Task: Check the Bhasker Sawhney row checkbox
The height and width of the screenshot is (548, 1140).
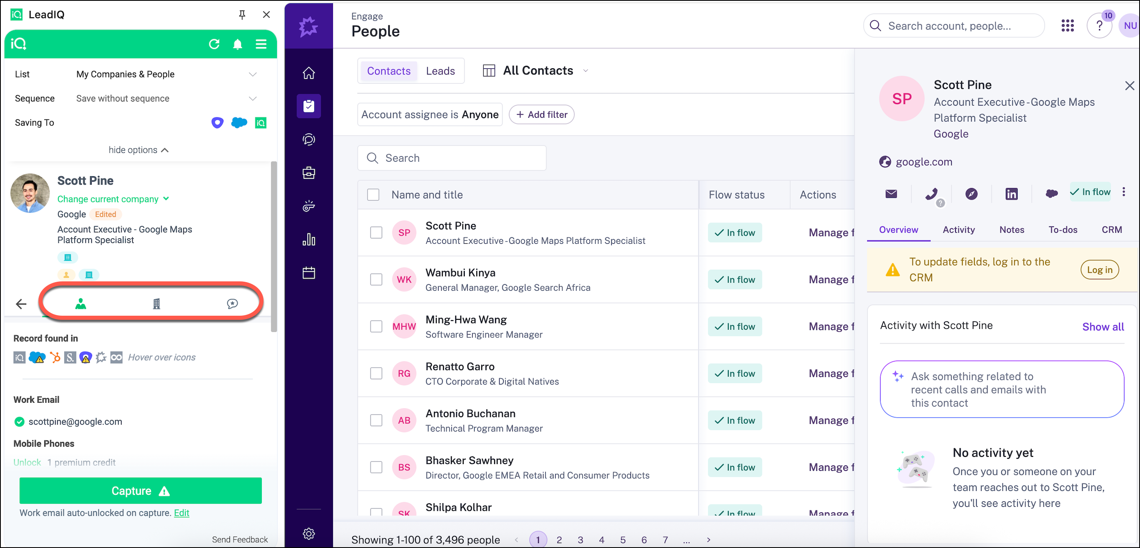Action: (376, 467)
